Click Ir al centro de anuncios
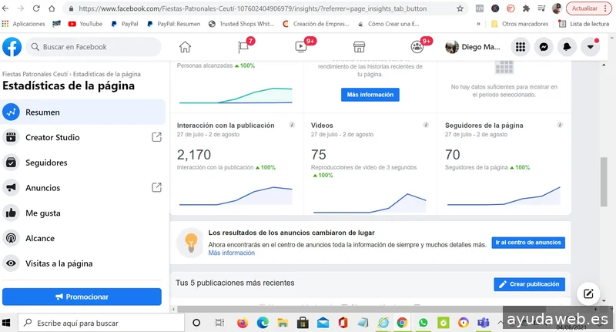The image size is (616, 332). 528,243
